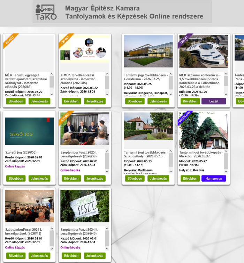Click the Kiemelt ribbon on the tervellenőrzési card
The height and width of the screenshot is (263, 244).
pyautogui.click(x=66, y=40)
